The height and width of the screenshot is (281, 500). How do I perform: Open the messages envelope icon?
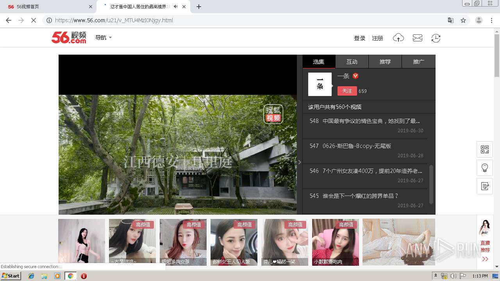pos(417,38)
